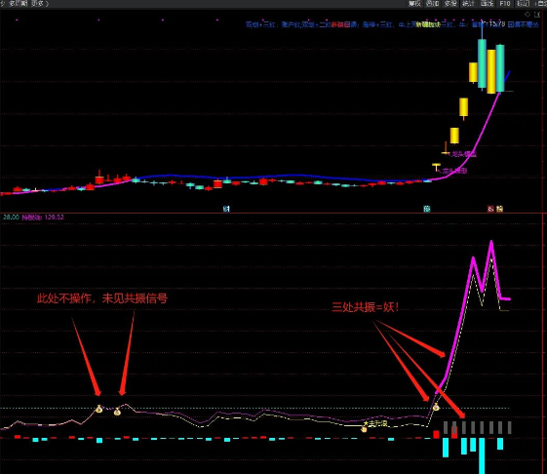This screenshot has width=547, height=474.
Task: Open the F10 company info
Action: click(x=505, y=4)
